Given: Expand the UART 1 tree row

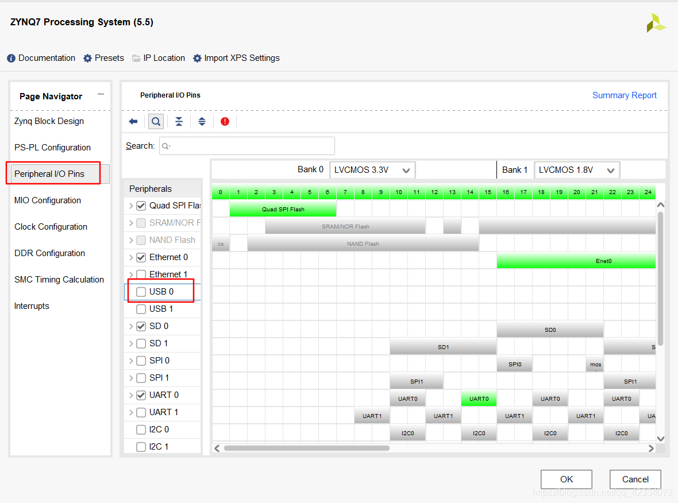Looking at the screenshot, I should click(131, 412).
